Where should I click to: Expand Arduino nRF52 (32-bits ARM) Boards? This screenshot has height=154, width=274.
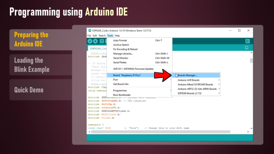coord(196,89)
